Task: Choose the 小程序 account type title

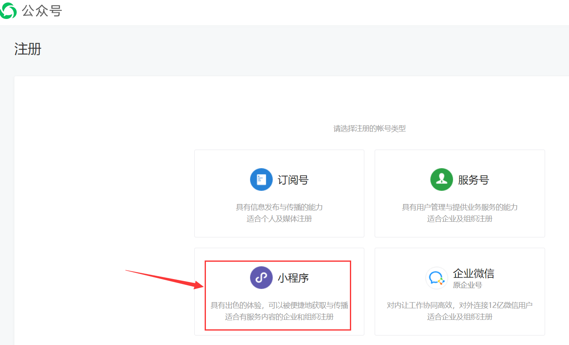Action: point(293,278)
